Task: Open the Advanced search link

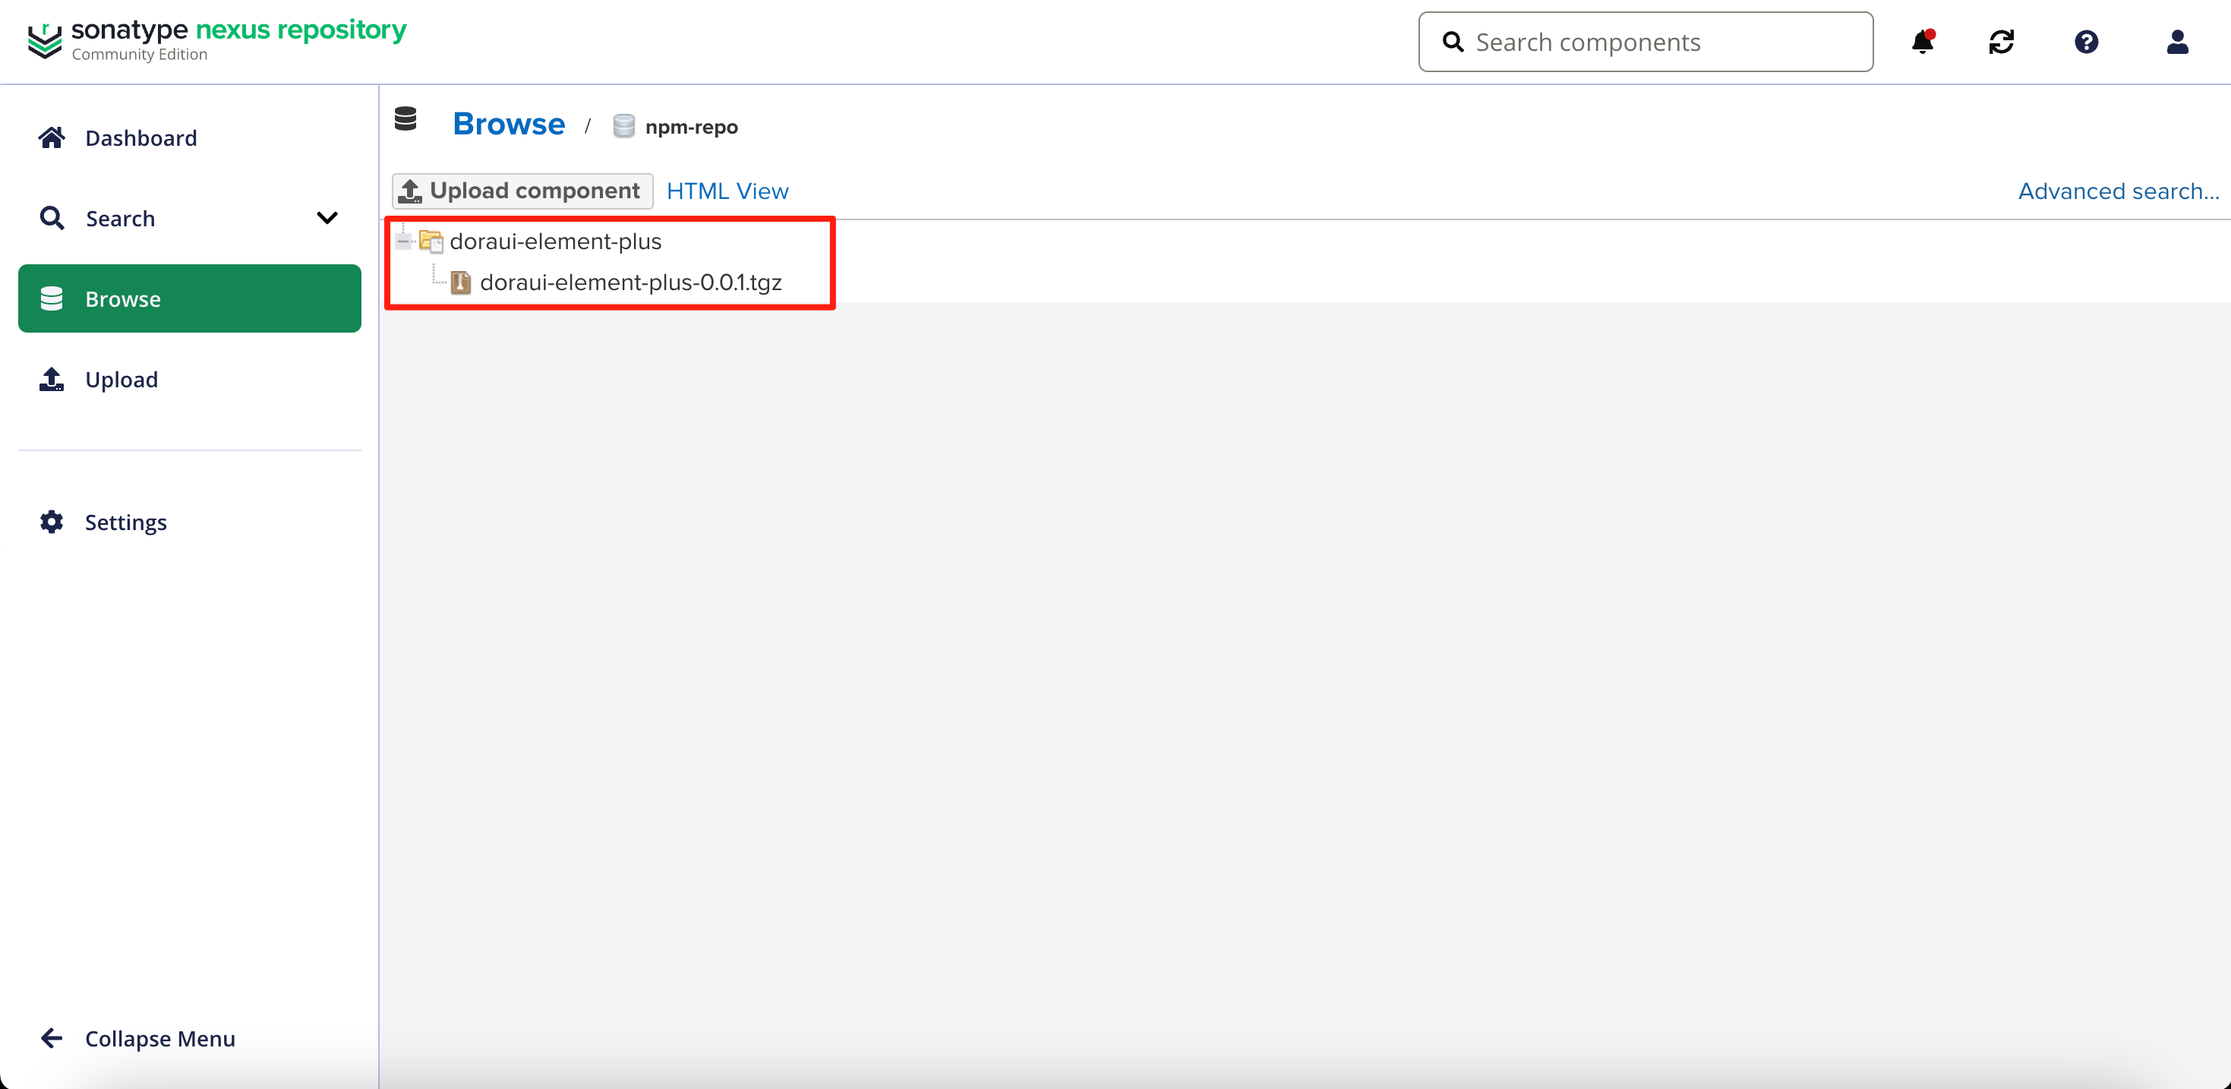Action: point(2118,191)
